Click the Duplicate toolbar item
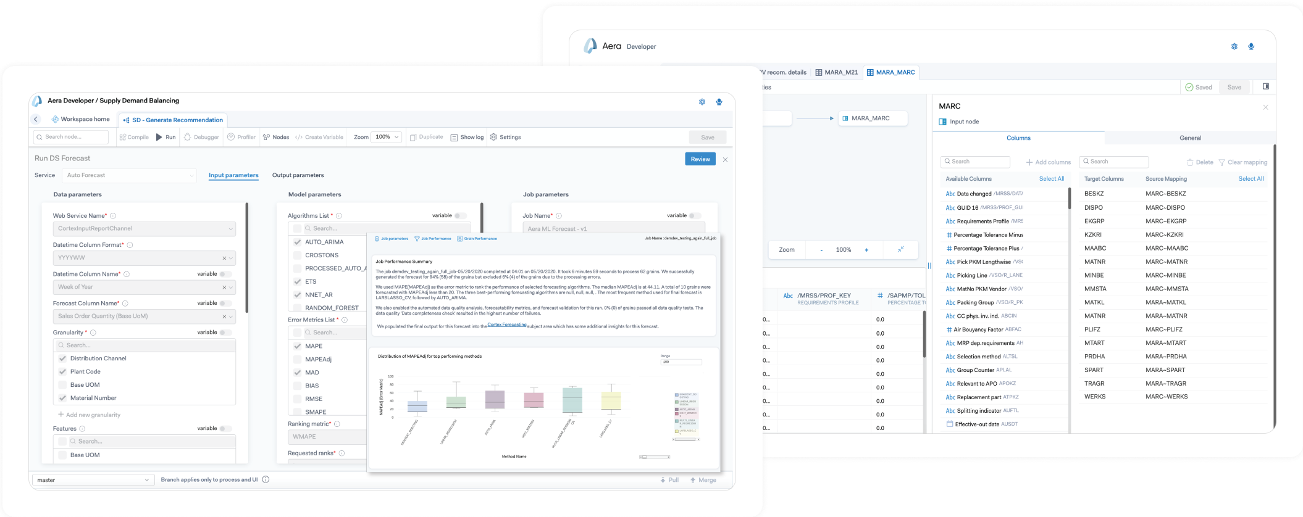Screen dimensions: 1303x517 (x=427, y=137)
